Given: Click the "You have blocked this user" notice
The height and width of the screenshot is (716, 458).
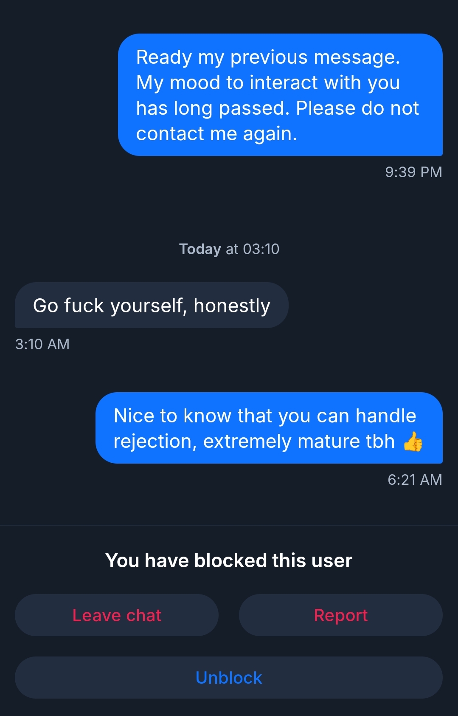Looking at the screenshot, I should [229, 560].
